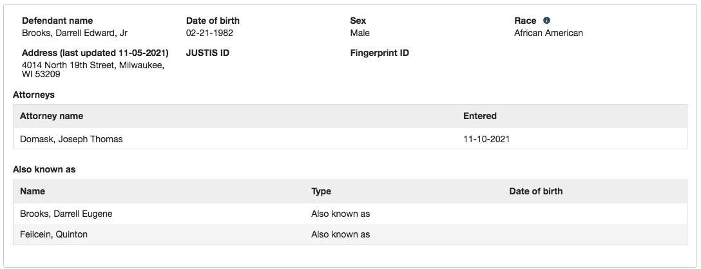Click the Fingerprint ID label
Screen dimensions: 701x269
coord(379,53)
